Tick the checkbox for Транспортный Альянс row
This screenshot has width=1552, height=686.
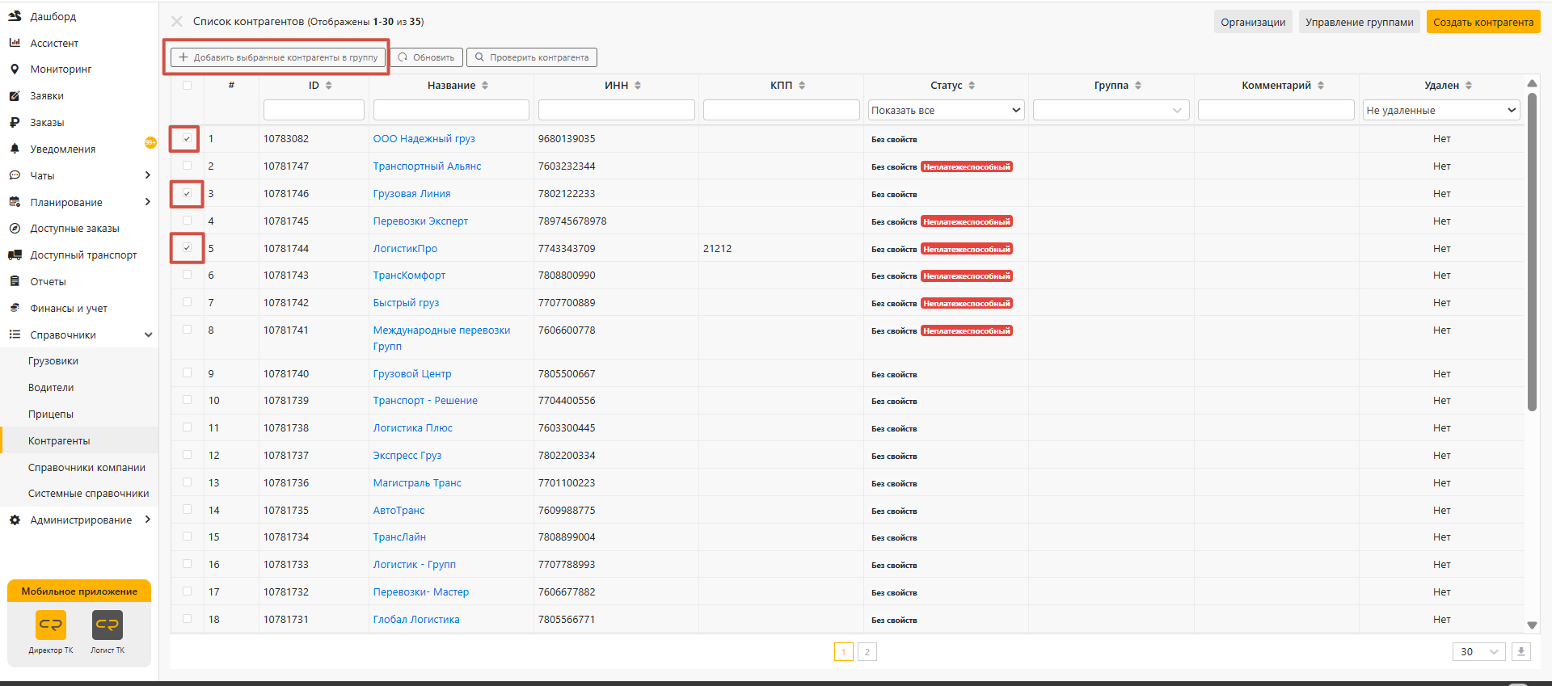187,166
